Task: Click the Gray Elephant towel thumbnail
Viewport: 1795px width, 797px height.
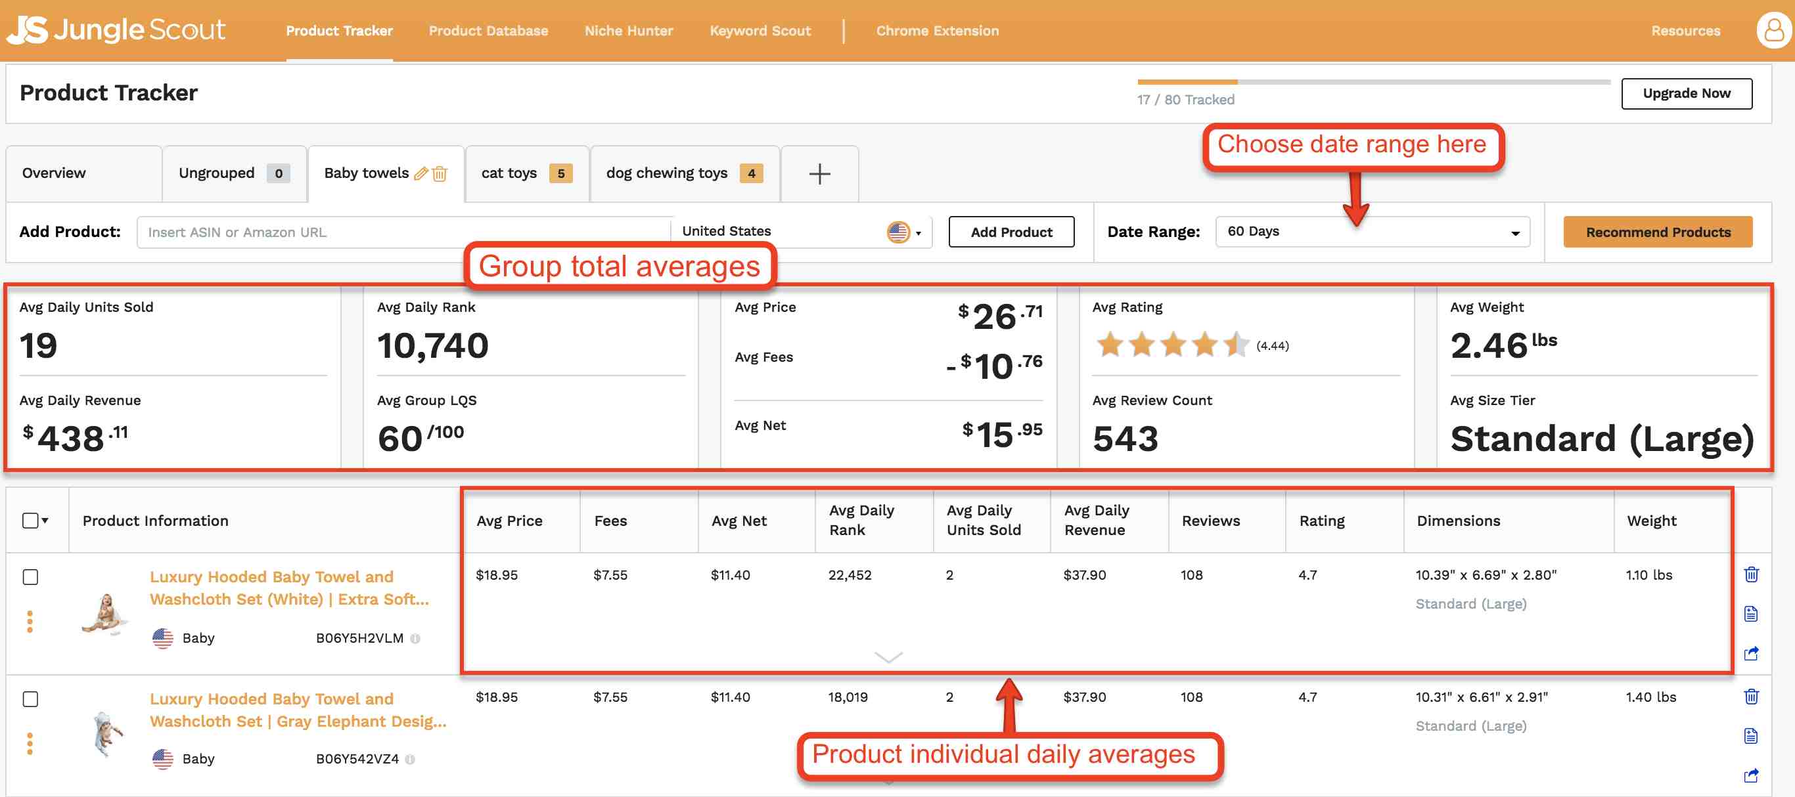Action: pos(106,735)
